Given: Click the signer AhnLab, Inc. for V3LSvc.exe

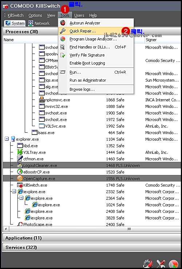Looking at the screenshot, I should point(157,126).
